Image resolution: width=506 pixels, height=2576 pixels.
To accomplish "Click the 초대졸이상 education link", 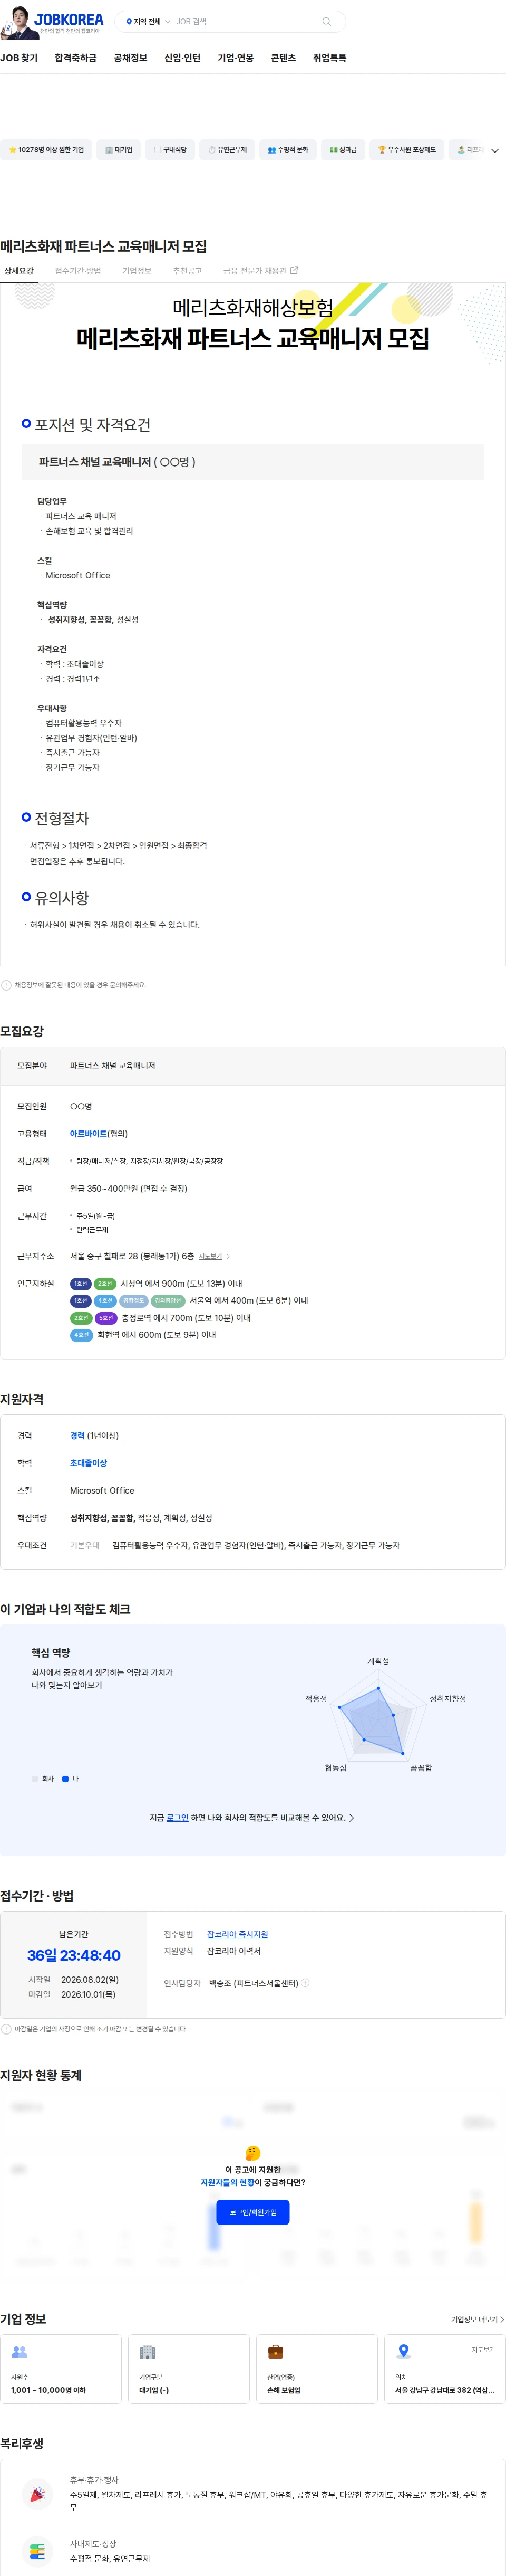I will [x=88, y=1463].
